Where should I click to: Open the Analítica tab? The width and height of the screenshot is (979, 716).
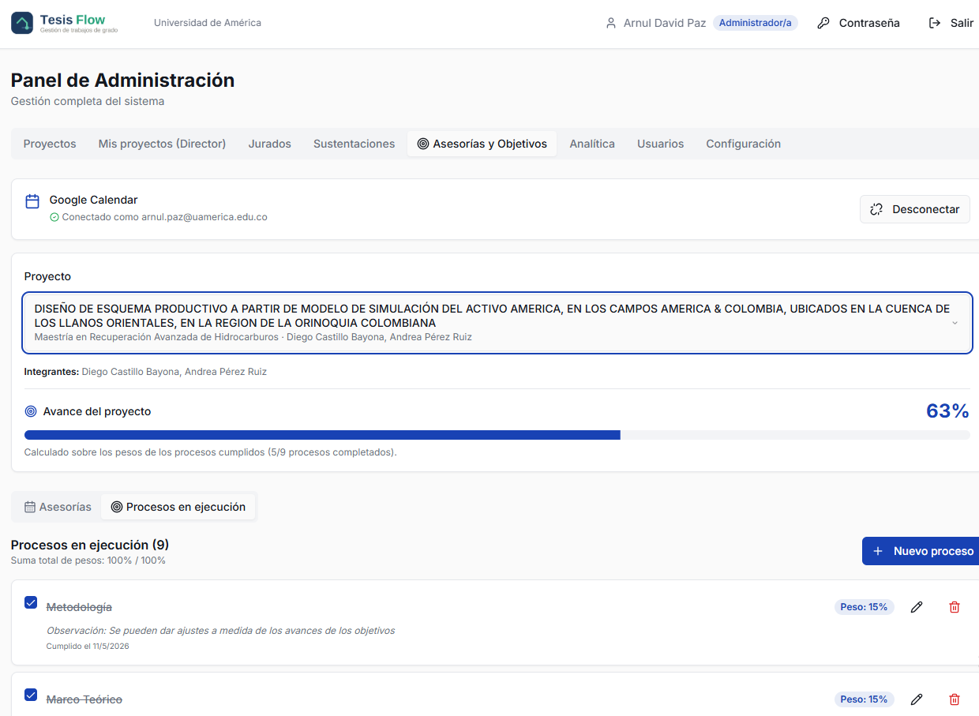(592, 144)
